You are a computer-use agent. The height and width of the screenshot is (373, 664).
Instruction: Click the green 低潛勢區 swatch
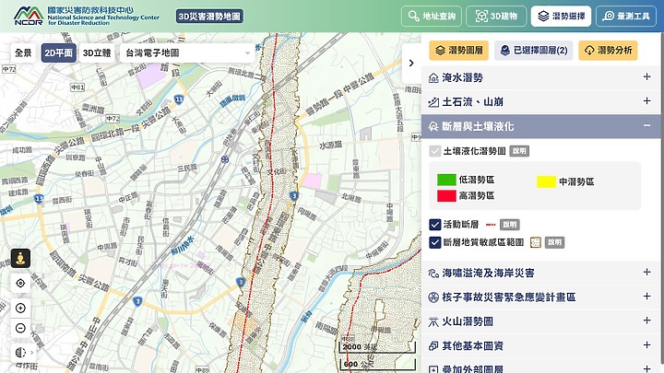click(x=446, y=180)
